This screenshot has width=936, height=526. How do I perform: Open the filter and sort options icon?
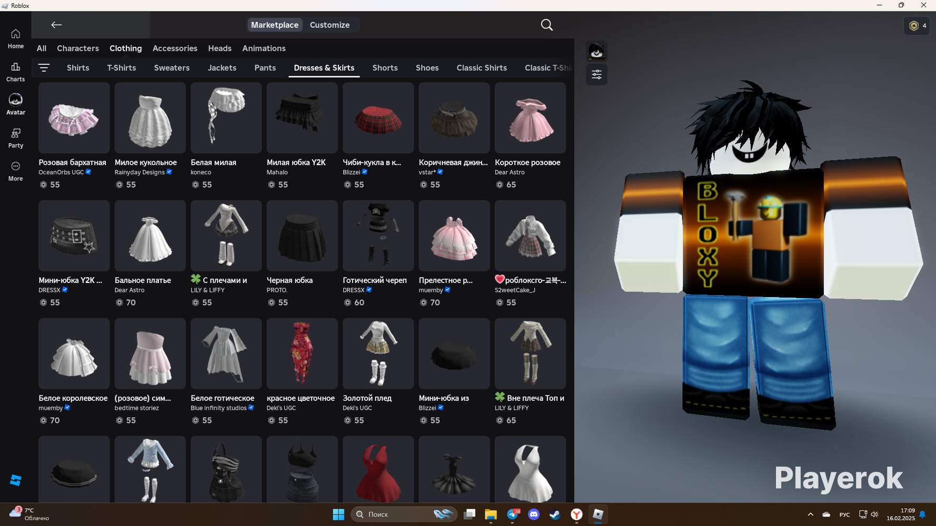click(x=44, y=68)
